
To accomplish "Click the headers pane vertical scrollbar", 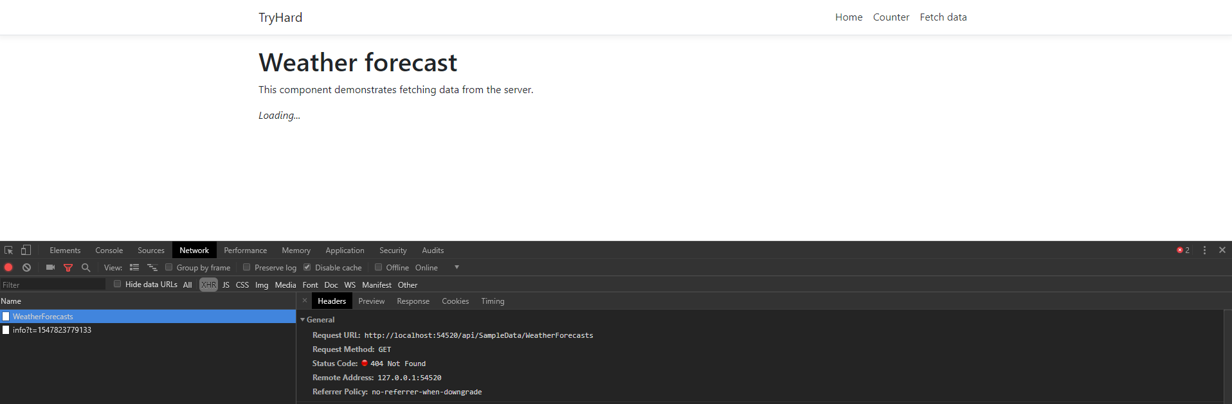I will (x=1227, y=356).
